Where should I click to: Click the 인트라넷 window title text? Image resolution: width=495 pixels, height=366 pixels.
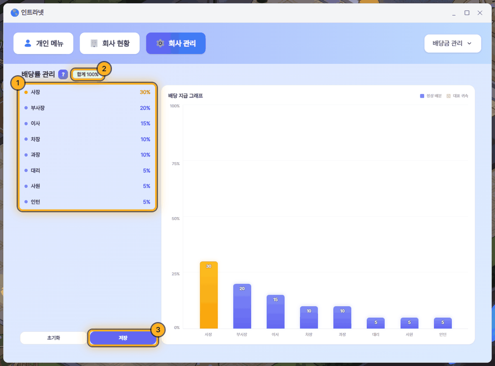coord(32,12)
